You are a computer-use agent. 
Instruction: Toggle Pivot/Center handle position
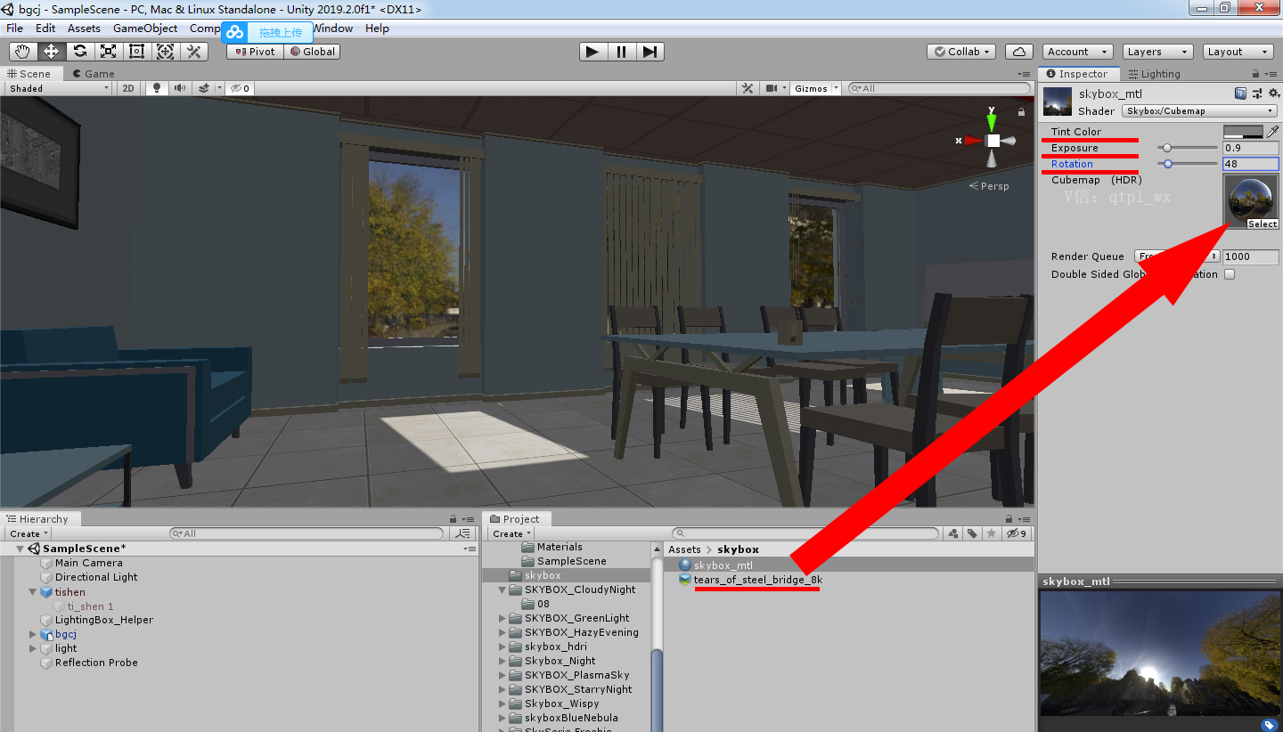(255, 52)
